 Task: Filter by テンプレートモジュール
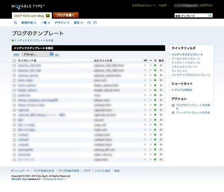pos(186,62)
